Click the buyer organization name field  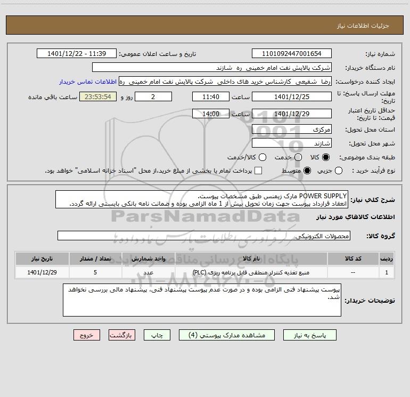(212, 67)
